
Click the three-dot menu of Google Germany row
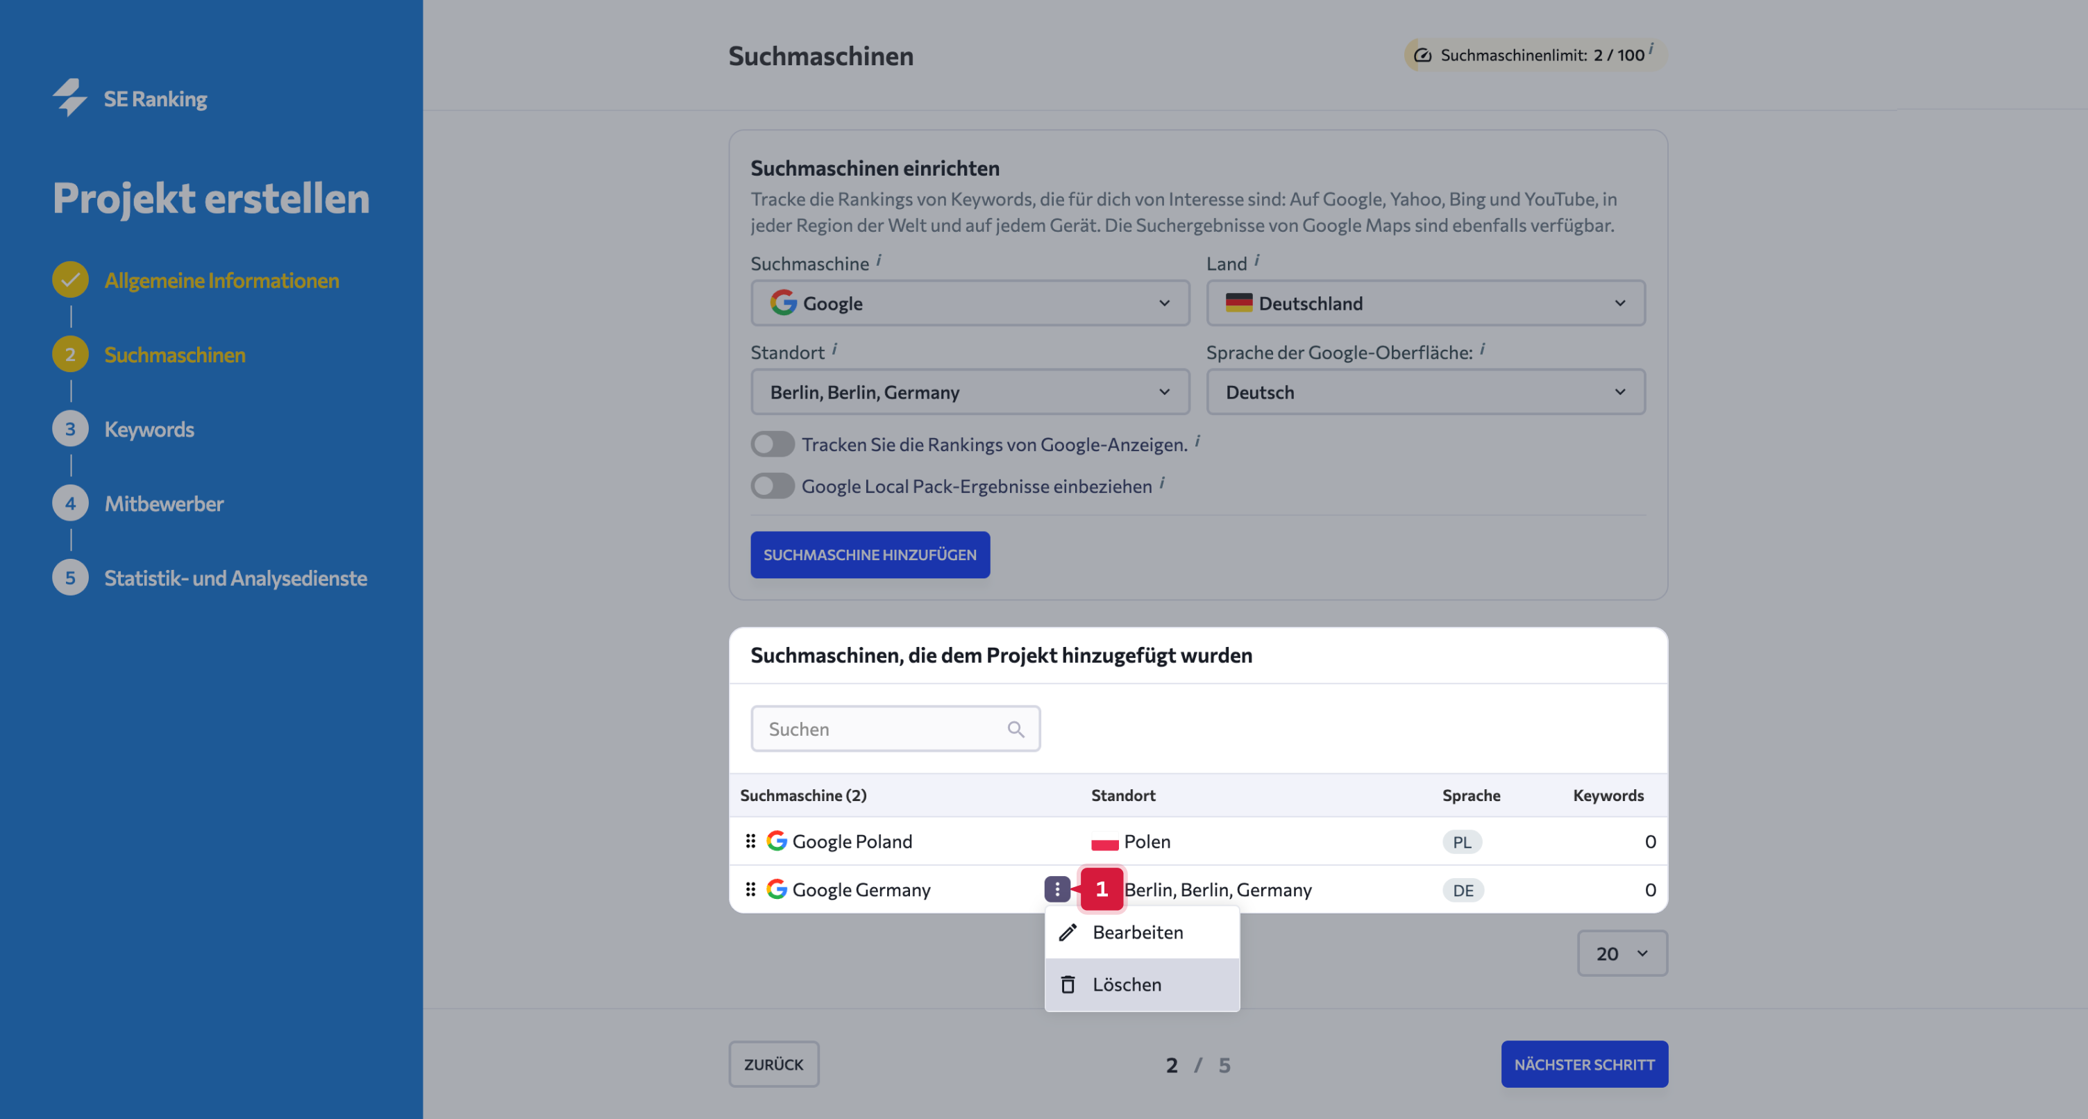[x=1057, y=889]
